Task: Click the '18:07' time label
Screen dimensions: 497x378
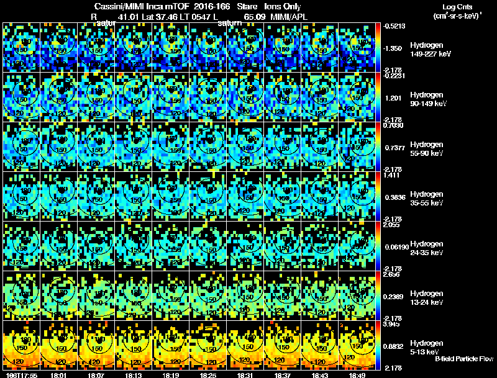Action: coord(96,376)
